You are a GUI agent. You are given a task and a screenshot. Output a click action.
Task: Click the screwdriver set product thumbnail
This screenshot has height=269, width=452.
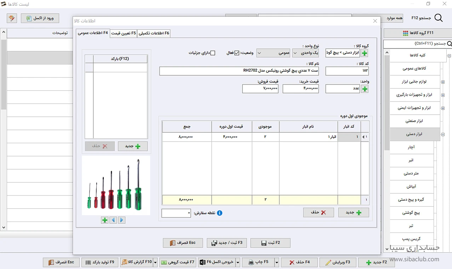click(x=116, y=185)
